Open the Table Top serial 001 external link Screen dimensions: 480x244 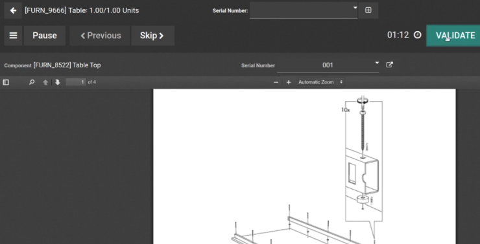389,65
